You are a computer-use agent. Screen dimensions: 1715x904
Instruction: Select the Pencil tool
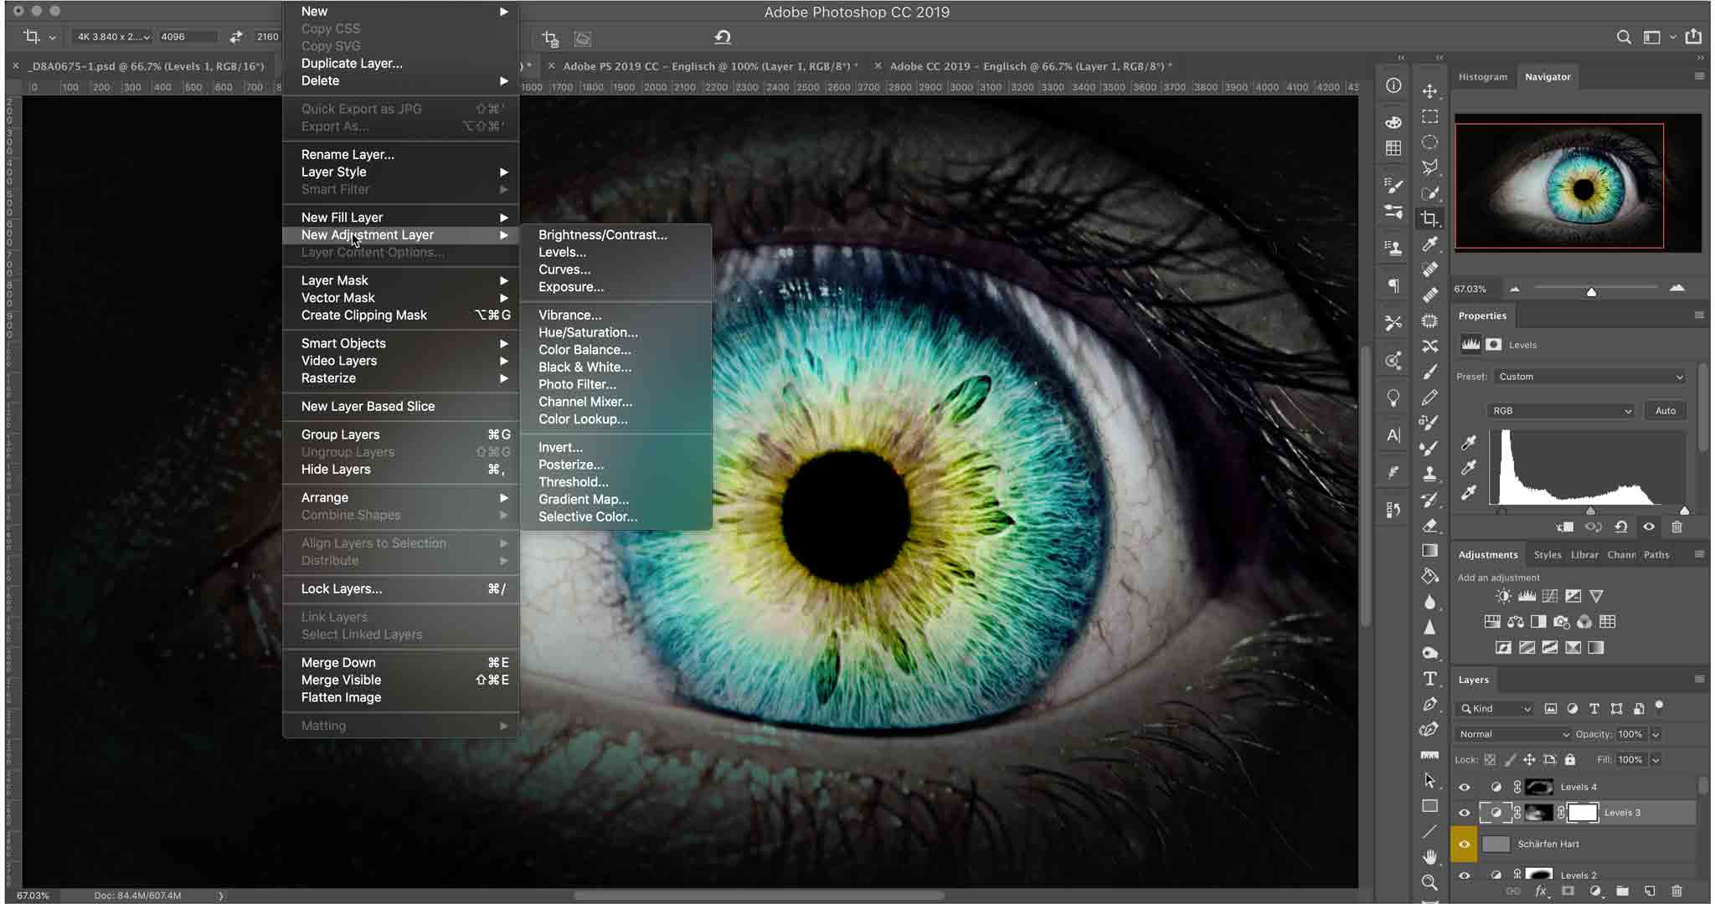[1429, 397]
